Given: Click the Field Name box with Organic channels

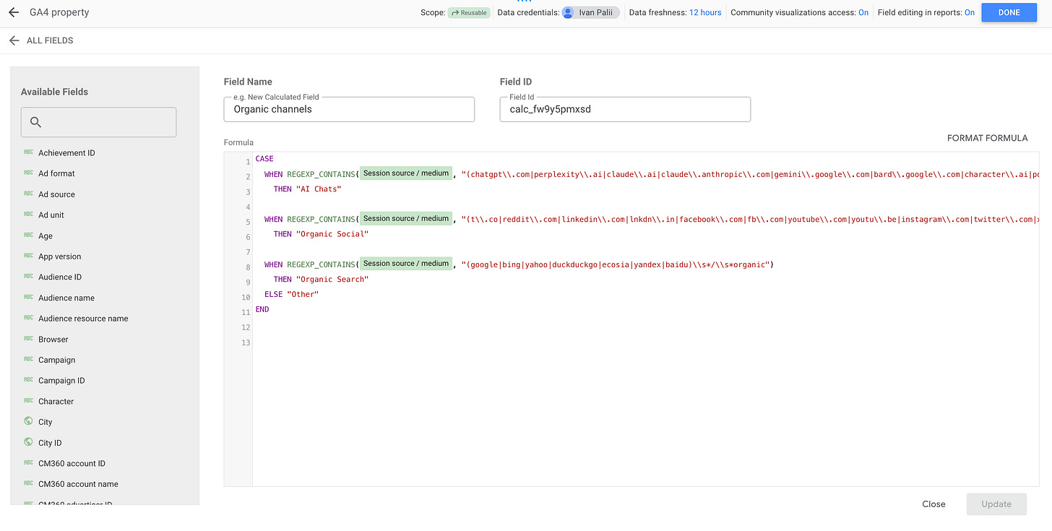Looking at the screenshot, I should tap(349, 109).
